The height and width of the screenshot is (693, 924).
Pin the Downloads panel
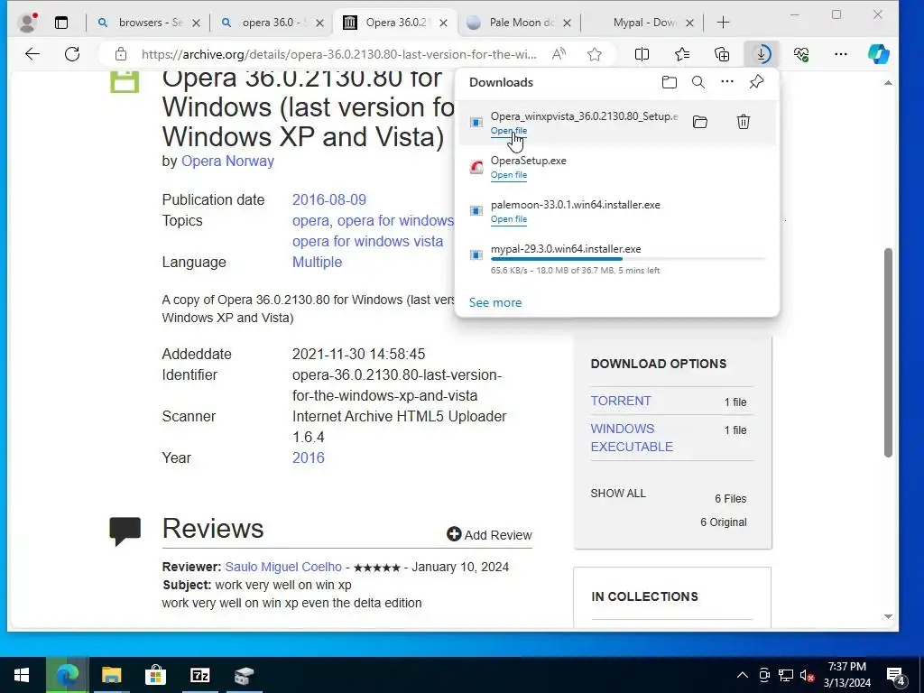[757, 82]
